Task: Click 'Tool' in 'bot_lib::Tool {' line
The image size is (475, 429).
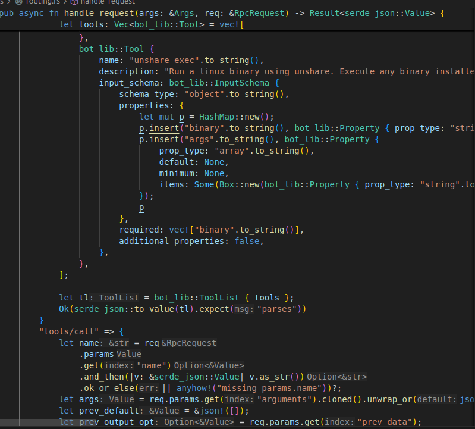Action: [x=134, y=49]
